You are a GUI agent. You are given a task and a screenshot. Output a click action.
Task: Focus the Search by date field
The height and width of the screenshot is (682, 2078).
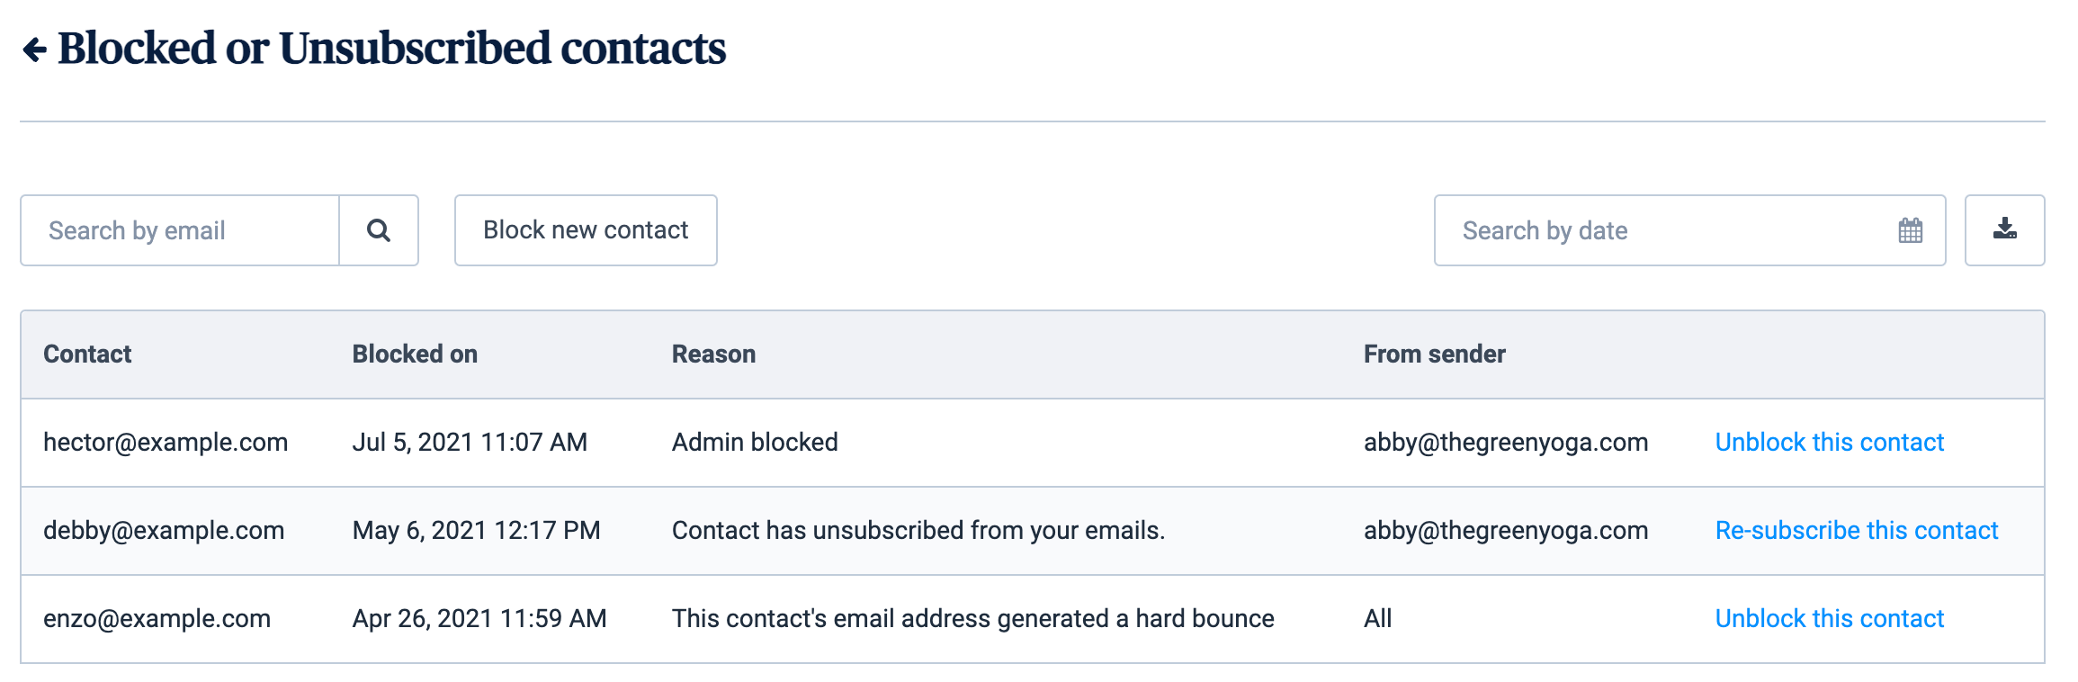coord(1664,231)
